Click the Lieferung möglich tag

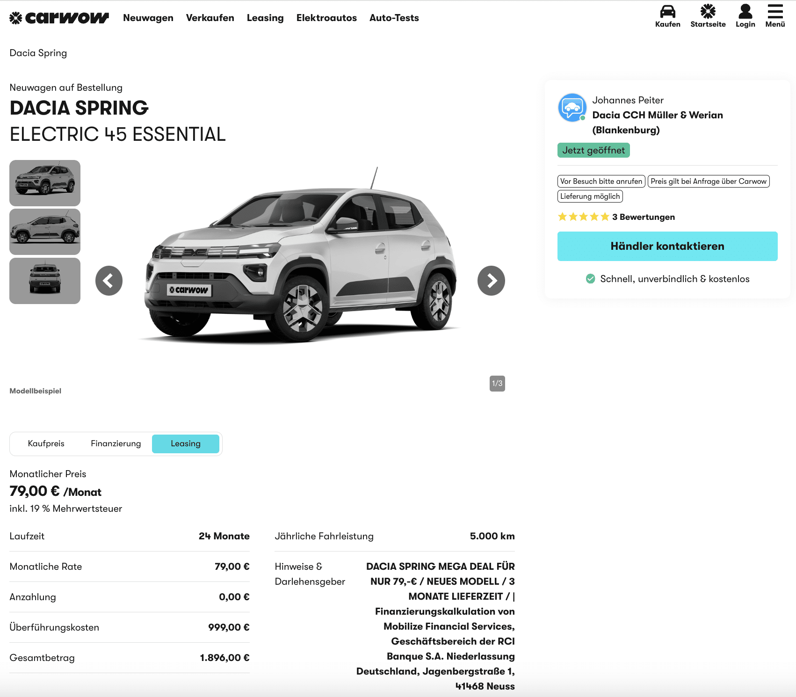pyautogui.click(x=590, y=196)
